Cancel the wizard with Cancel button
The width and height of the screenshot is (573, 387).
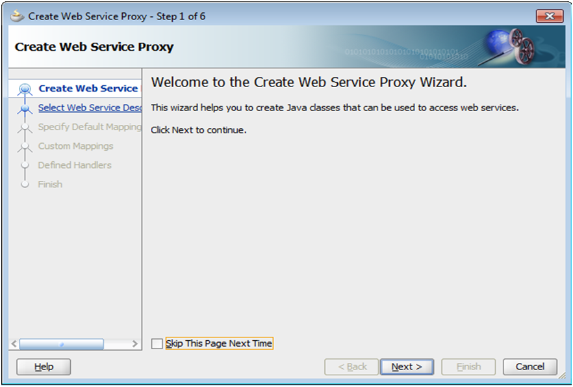point(529,367)
